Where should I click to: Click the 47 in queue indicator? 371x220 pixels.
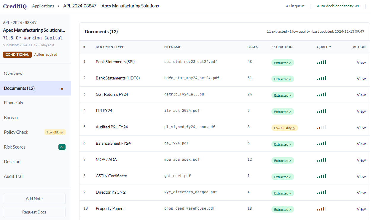[x=295, y=6]
